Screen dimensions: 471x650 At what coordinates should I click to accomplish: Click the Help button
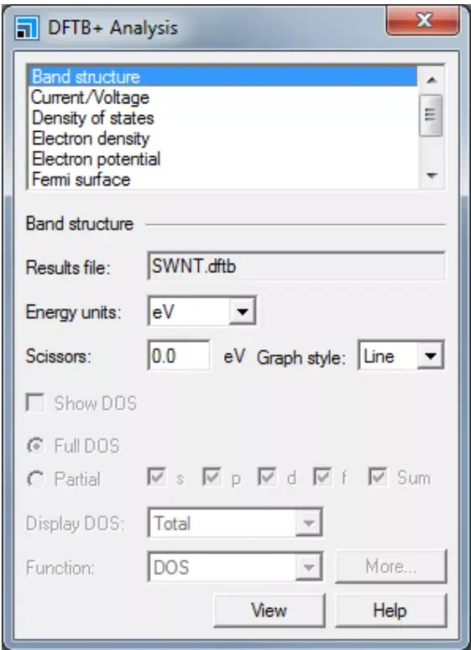391,611
